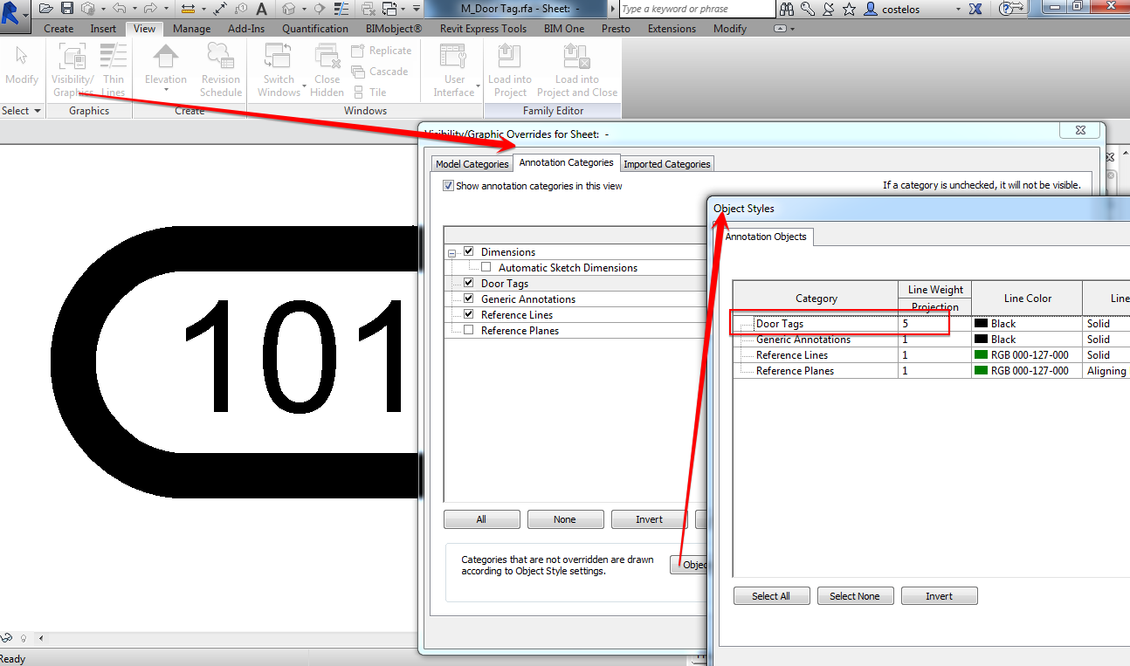Open the Manage ribbon tab
The height and width of the screenshot is (666, 1130).
tap(191, 28)
